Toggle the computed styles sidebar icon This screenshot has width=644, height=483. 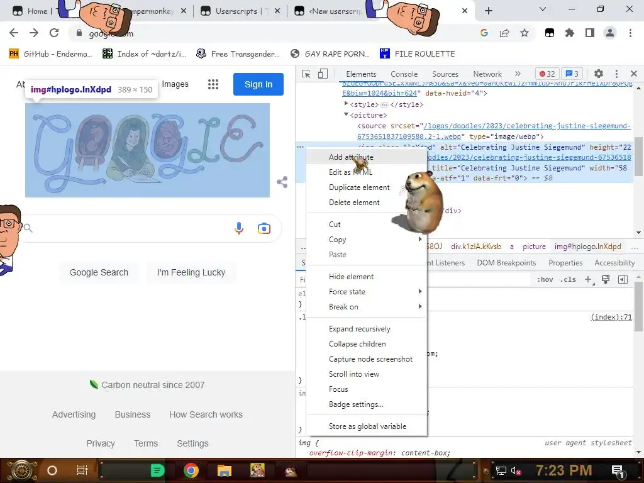(x=623, y=280)
